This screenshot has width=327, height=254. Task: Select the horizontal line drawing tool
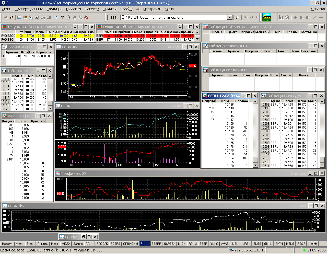[x=321, y=17]
